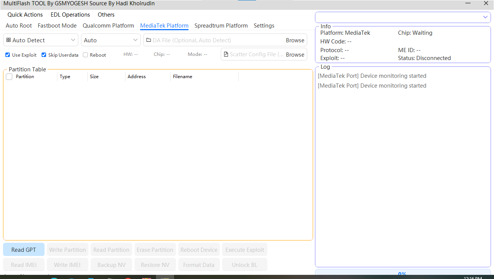The height and width of the screenshot is (279, 494).
Task: Enable the Reboot checkbox
Action: (85, 55)
